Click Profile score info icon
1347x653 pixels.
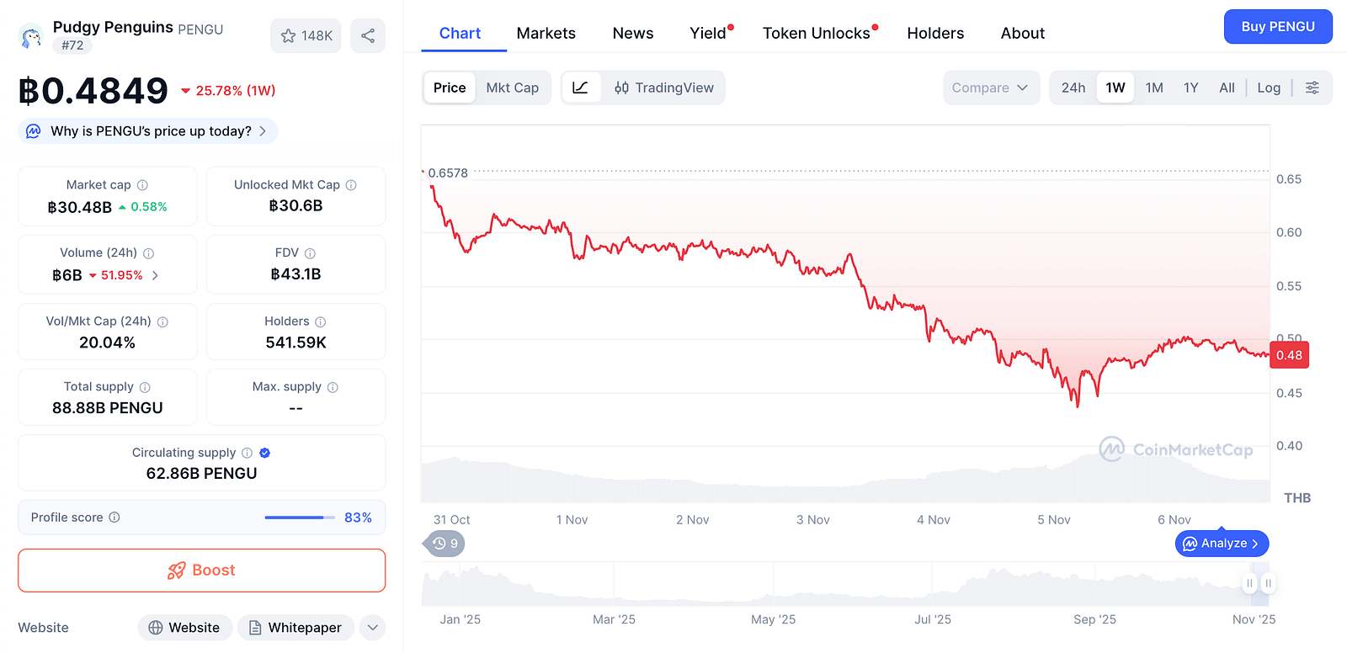114,518
